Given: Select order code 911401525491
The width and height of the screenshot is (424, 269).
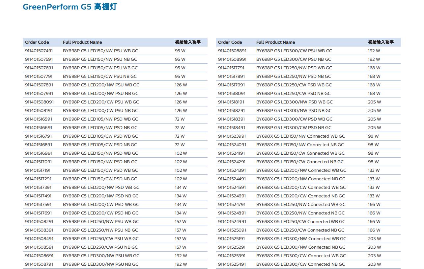Looking at the screenshot, I should pyautogui.click(x=232, y=264).
